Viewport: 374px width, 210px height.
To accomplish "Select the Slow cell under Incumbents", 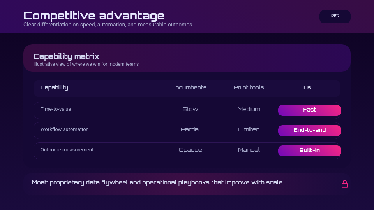I will point(190,109).
